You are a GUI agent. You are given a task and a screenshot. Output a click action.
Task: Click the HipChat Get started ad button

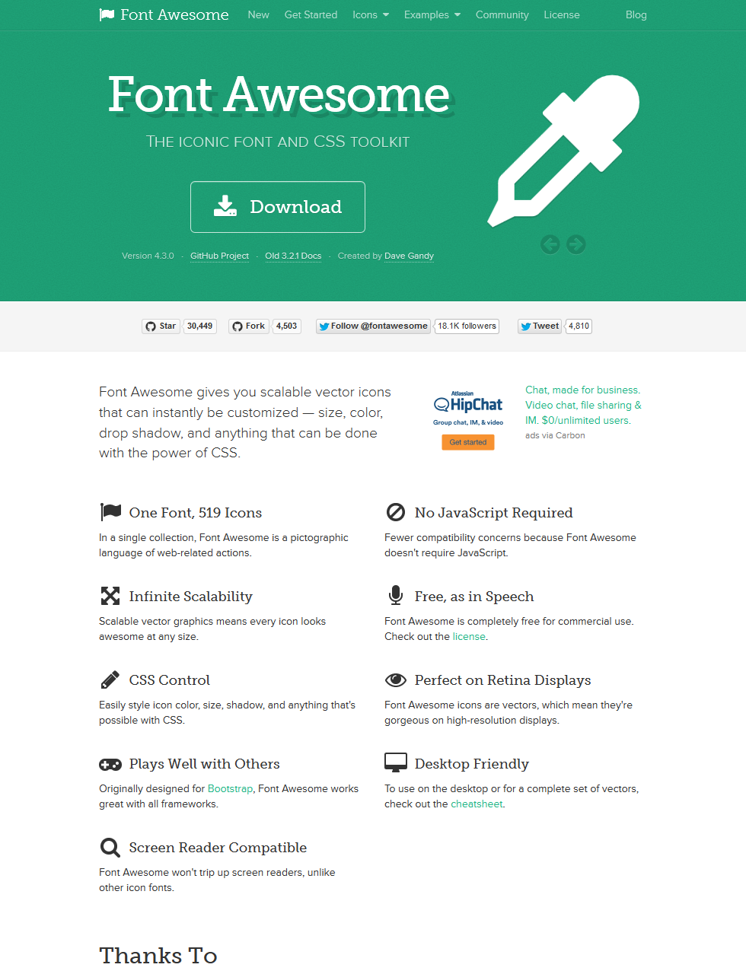tap(468, 442)
